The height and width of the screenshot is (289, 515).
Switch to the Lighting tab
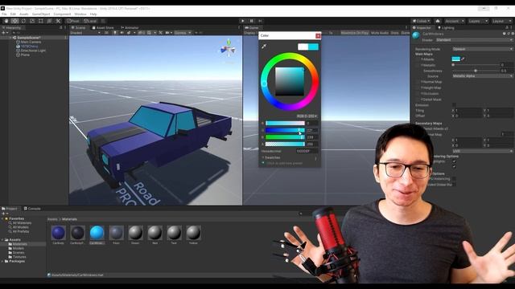point(446,28)
